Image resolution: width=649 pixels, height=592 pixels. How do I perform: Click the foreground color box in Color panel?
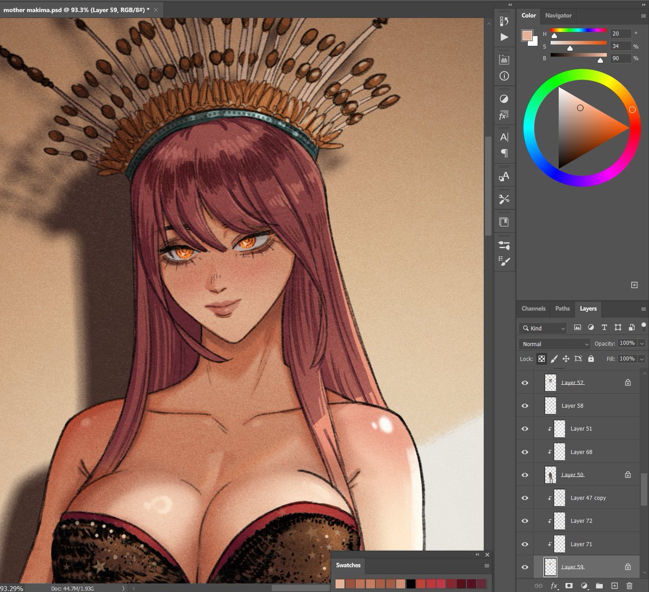[x=527, y=35]
